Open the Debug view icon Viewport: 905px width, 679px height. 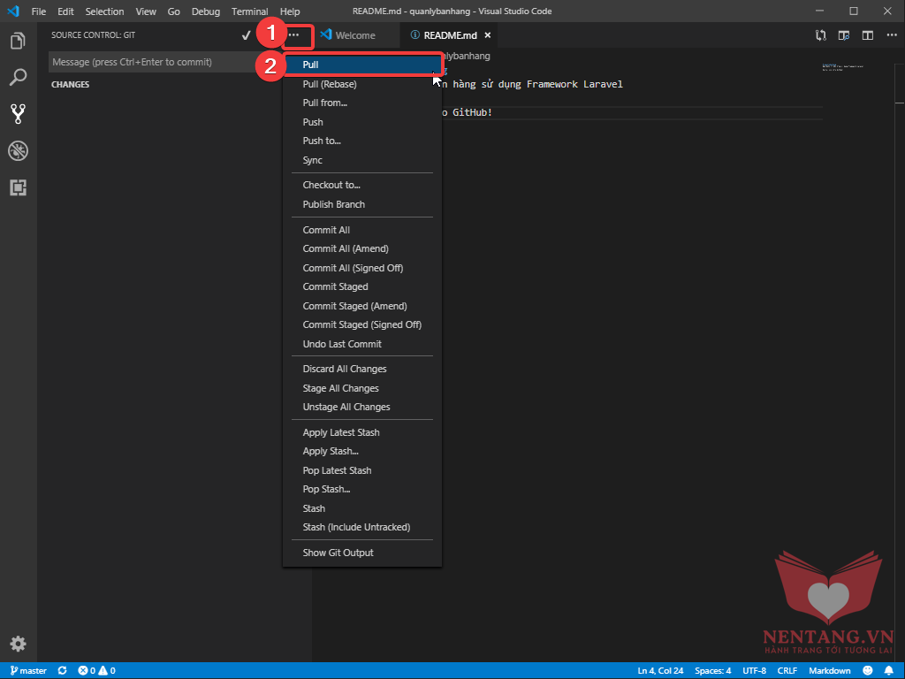click(18, 150)
